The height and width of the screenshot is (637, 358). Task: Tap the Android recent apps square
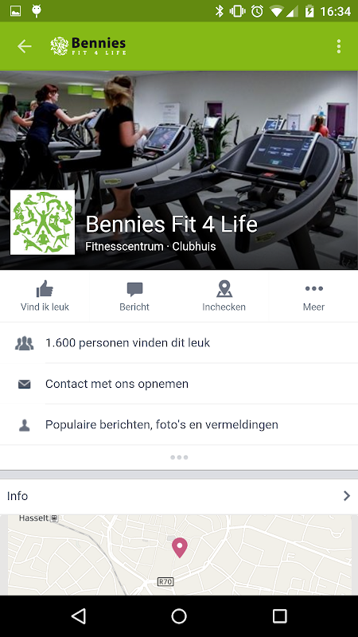(279, 616)
